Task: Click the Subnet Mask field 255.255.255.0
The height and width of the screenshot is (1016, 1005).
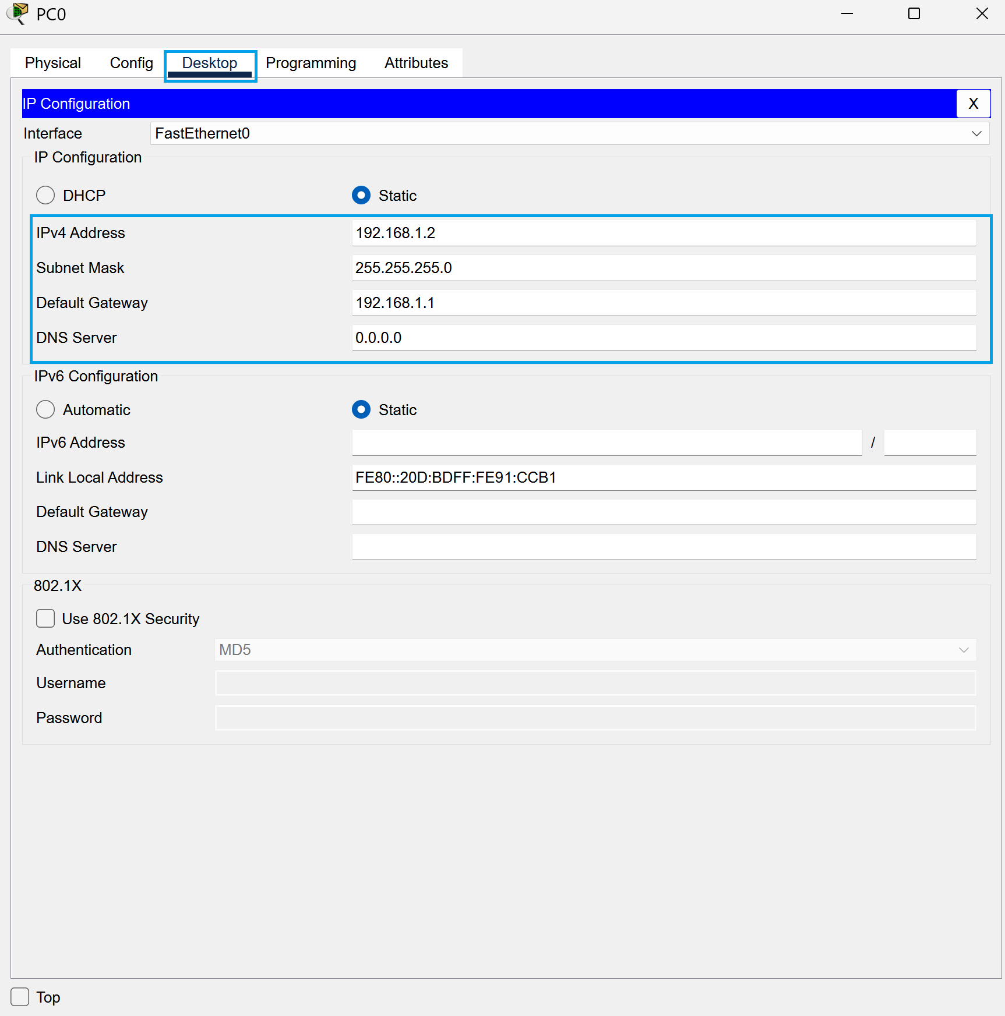Action: click(664, 268)
